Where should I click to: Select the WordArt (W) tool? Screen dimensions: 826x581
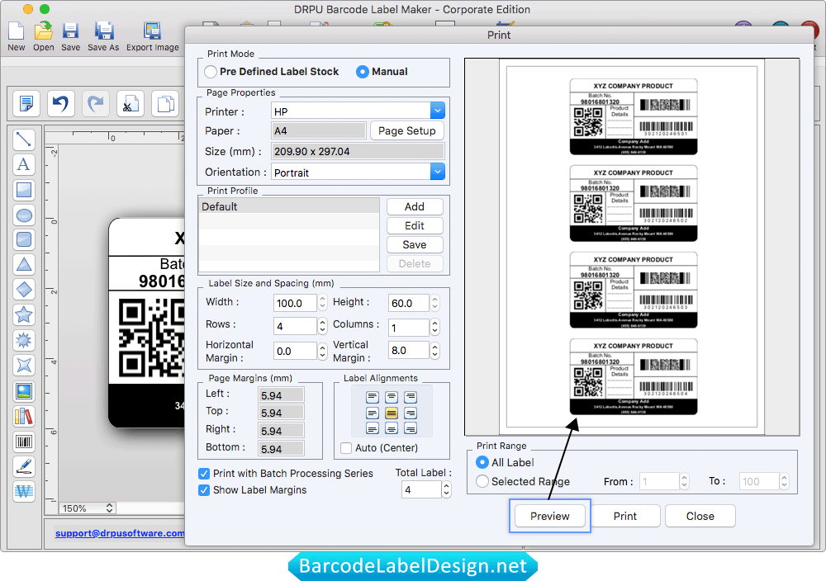pos(24,492)
